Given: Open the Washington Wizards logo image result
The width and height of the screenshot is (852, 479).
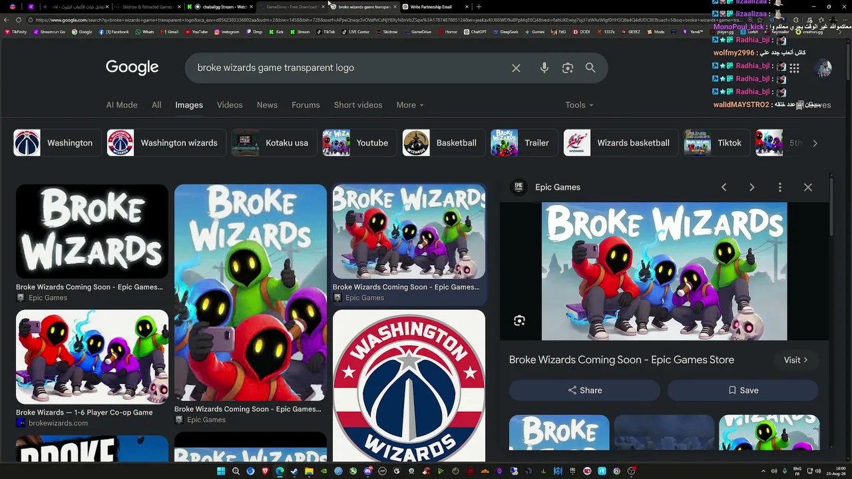Looking at the screenshot, I should pos(409,385).
